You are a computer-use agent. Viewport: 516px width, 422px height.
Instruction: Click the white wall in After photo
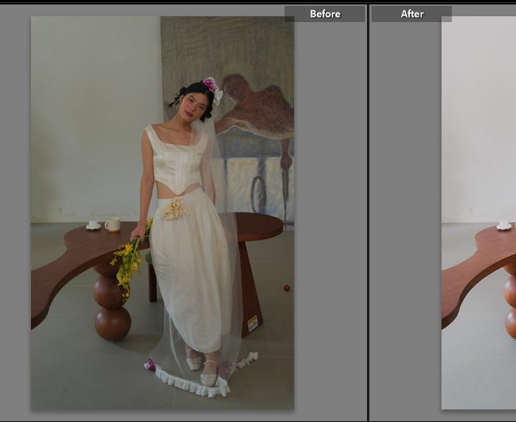click(x=479, y=111)
